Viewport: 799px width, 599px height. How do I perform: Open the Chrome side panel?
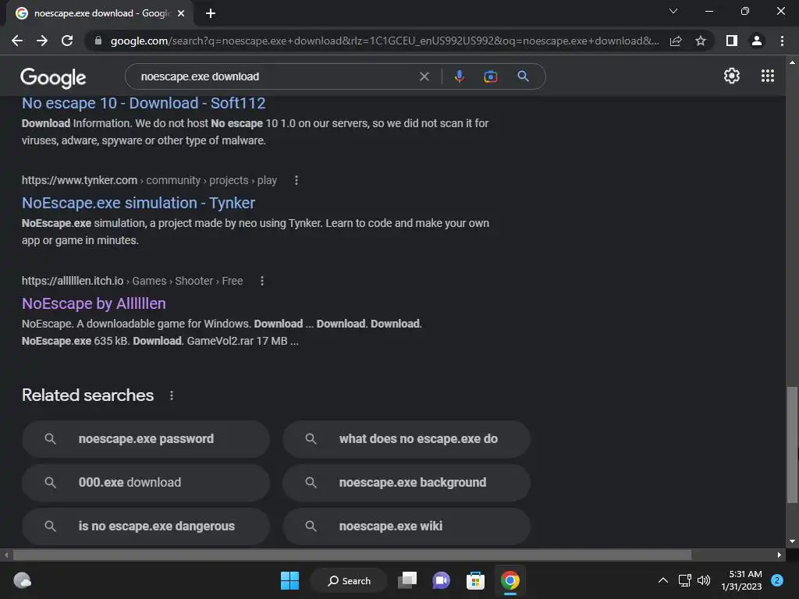732,41
